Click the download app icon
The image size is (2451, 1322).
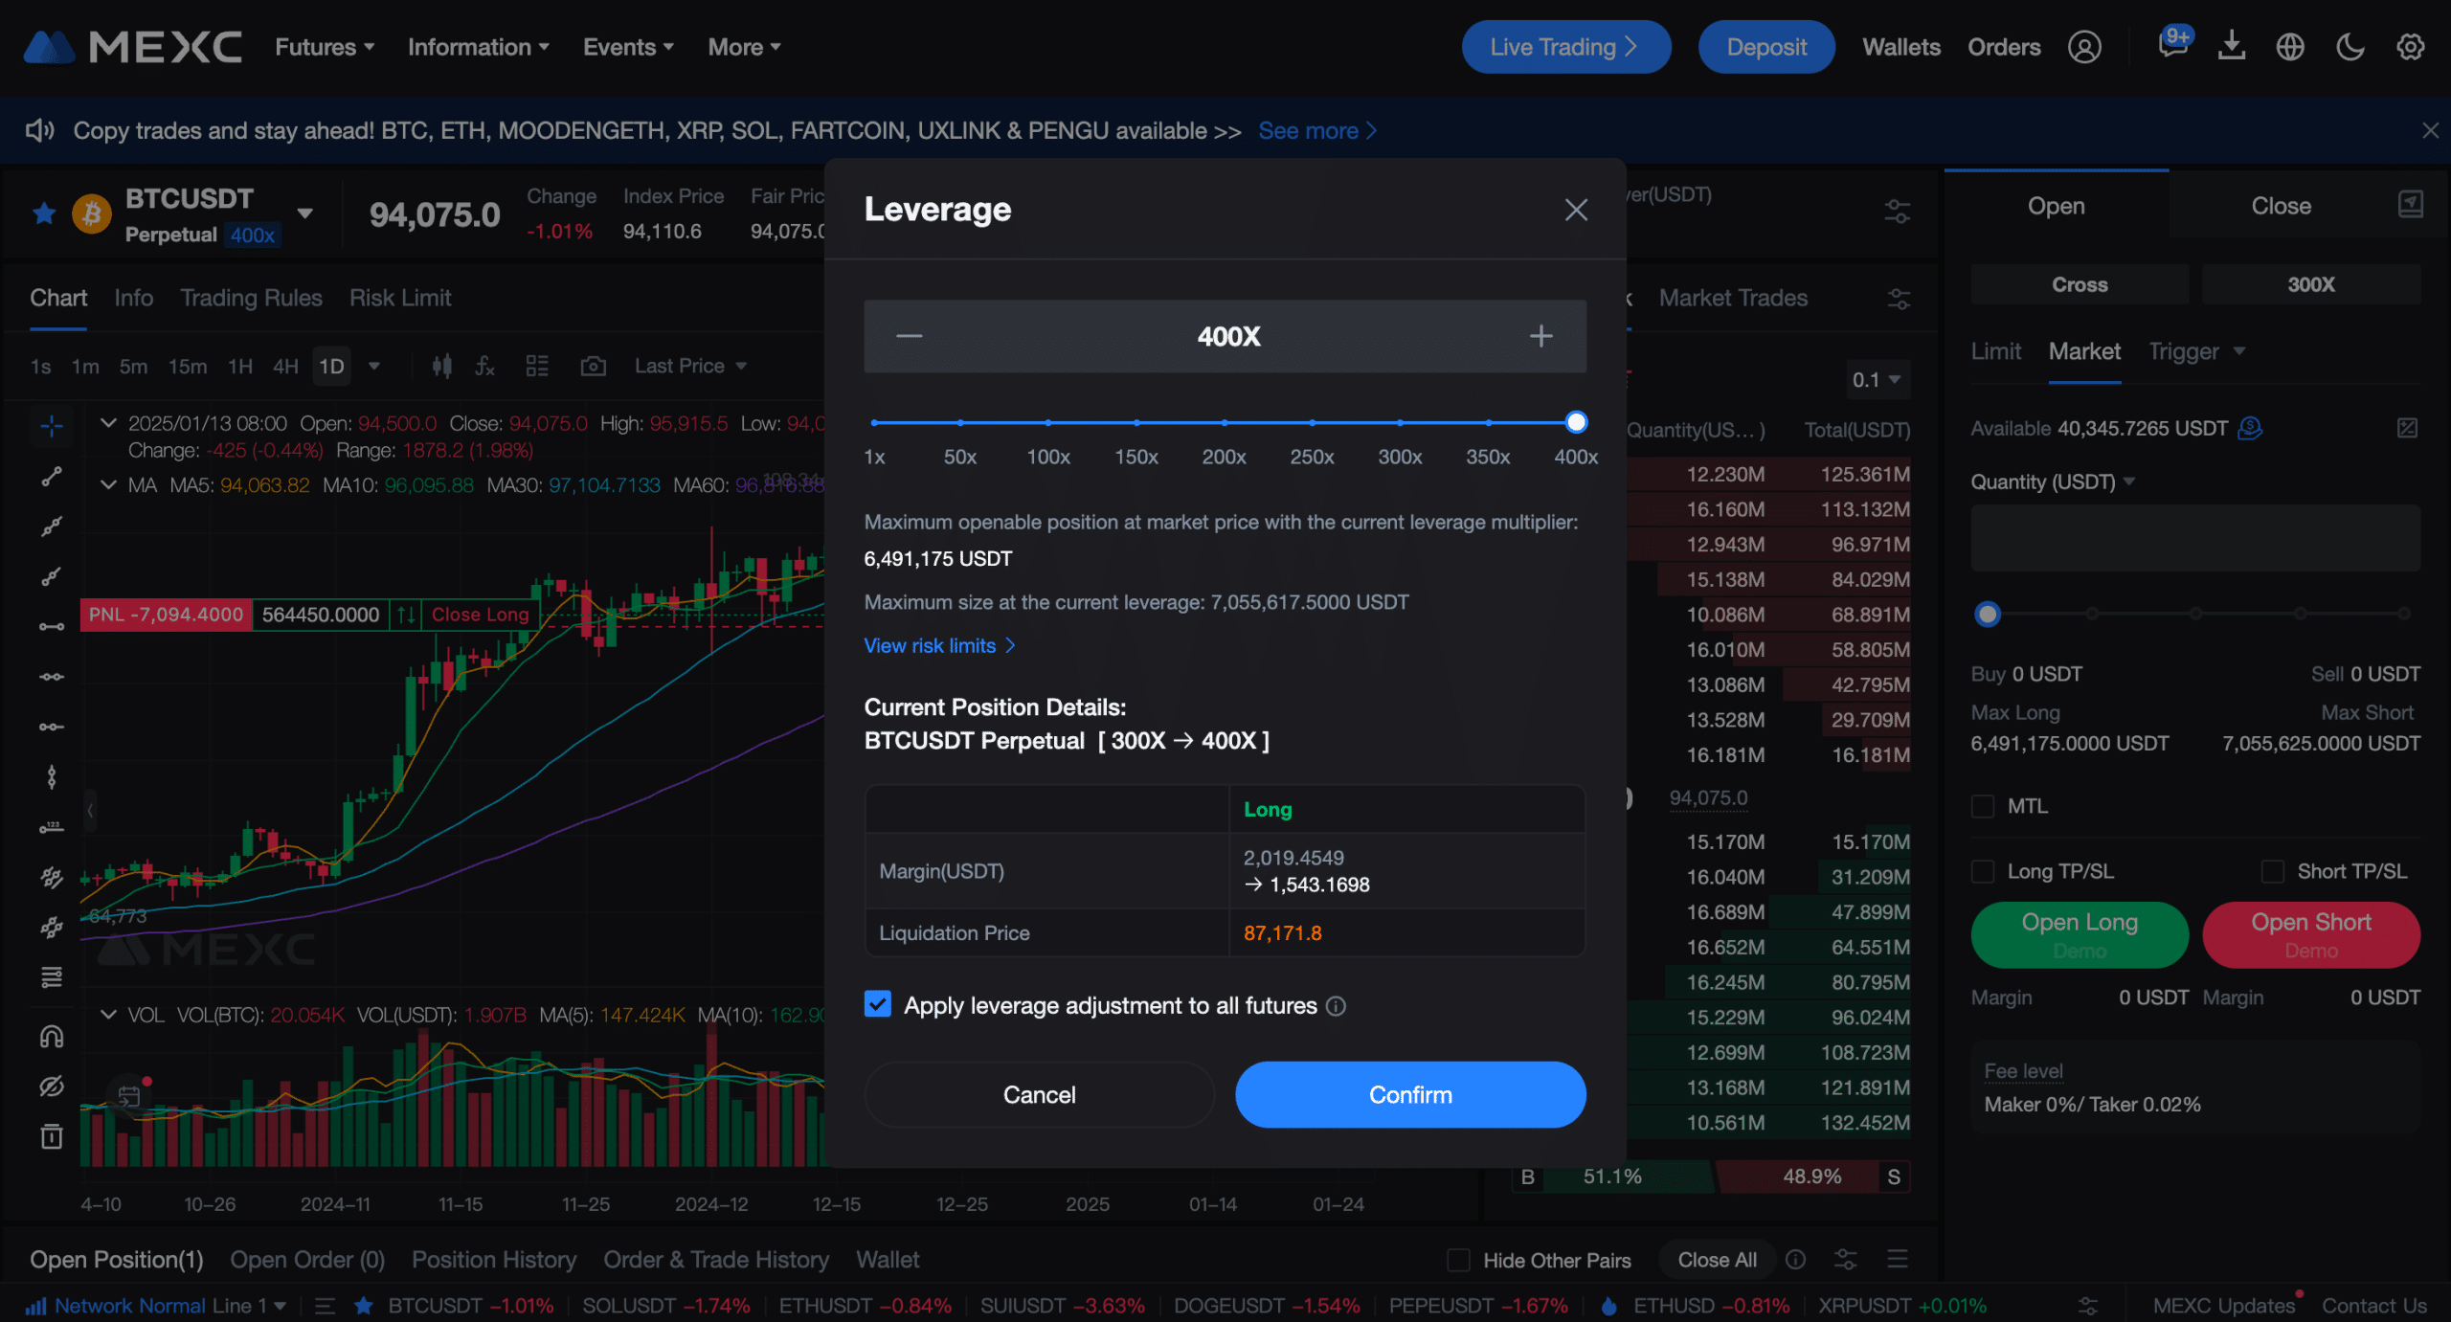(2232, 46)
